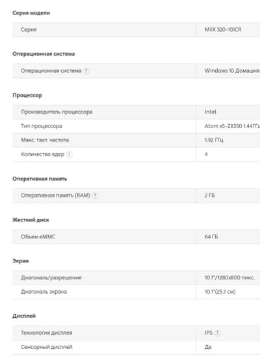Click the Intel value cell
This screenshot has height=358, width=260.
[x=228, y=112]
